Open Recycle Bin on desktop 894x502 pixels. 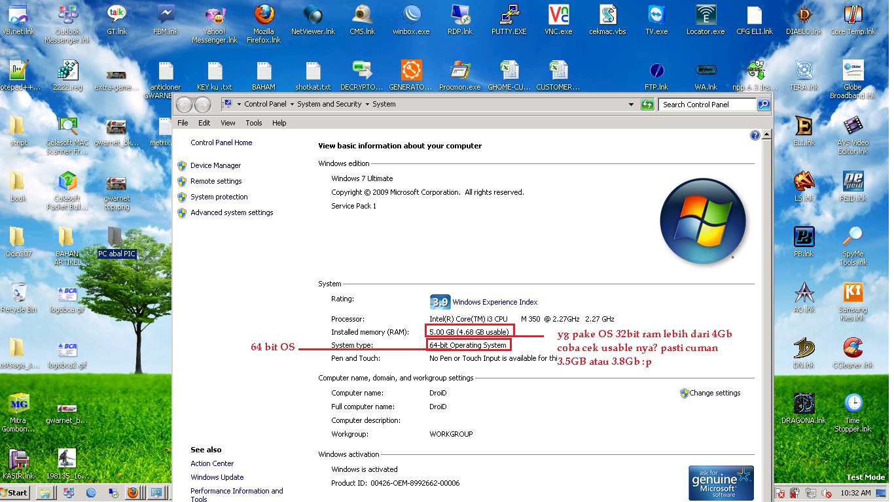click(x=18, y=298)
